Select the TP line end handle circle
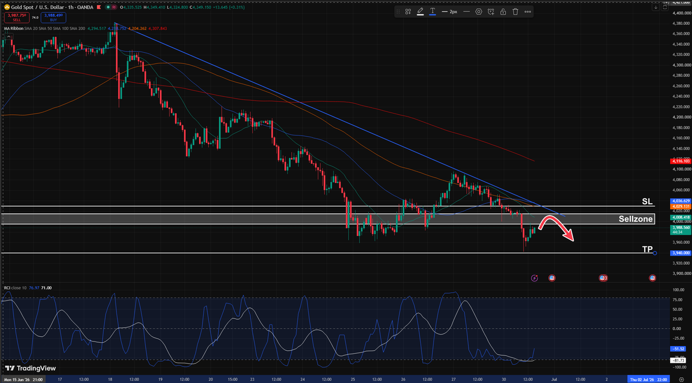This screenshot has width=692, height=383. 654,253
